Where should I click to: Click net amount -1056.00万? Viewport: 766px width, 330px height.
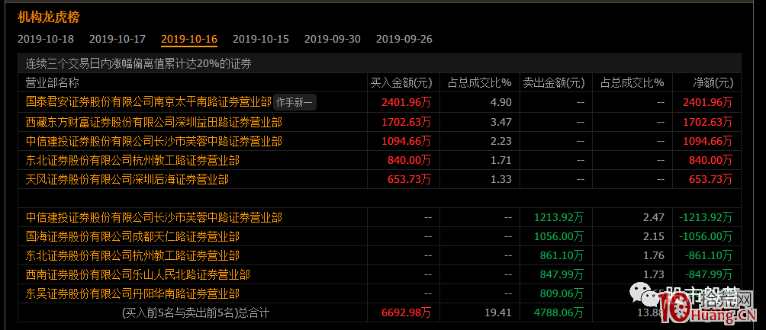coord(706,237)
